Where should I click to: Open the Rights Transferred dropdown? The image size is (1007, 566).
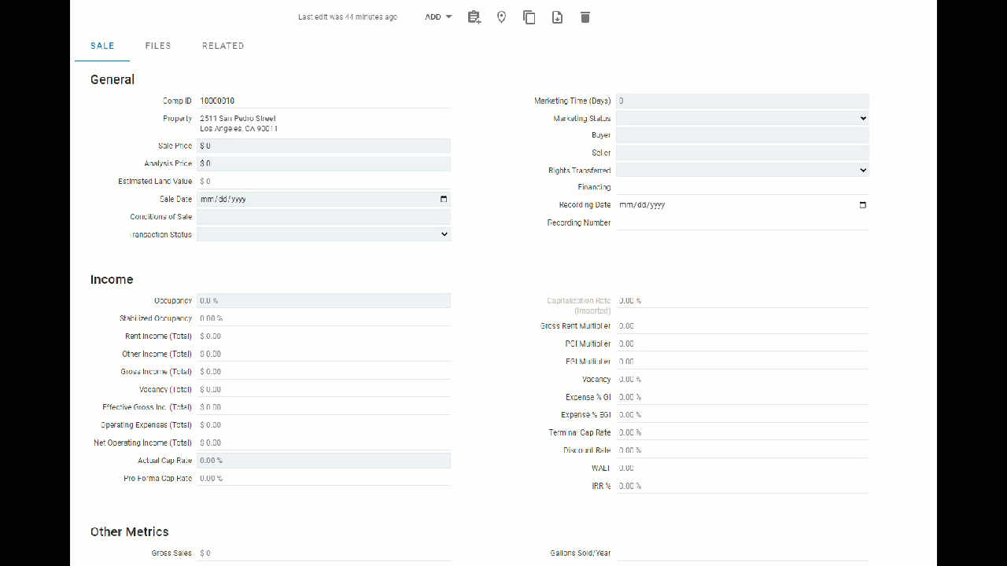[x=864, y=170]
